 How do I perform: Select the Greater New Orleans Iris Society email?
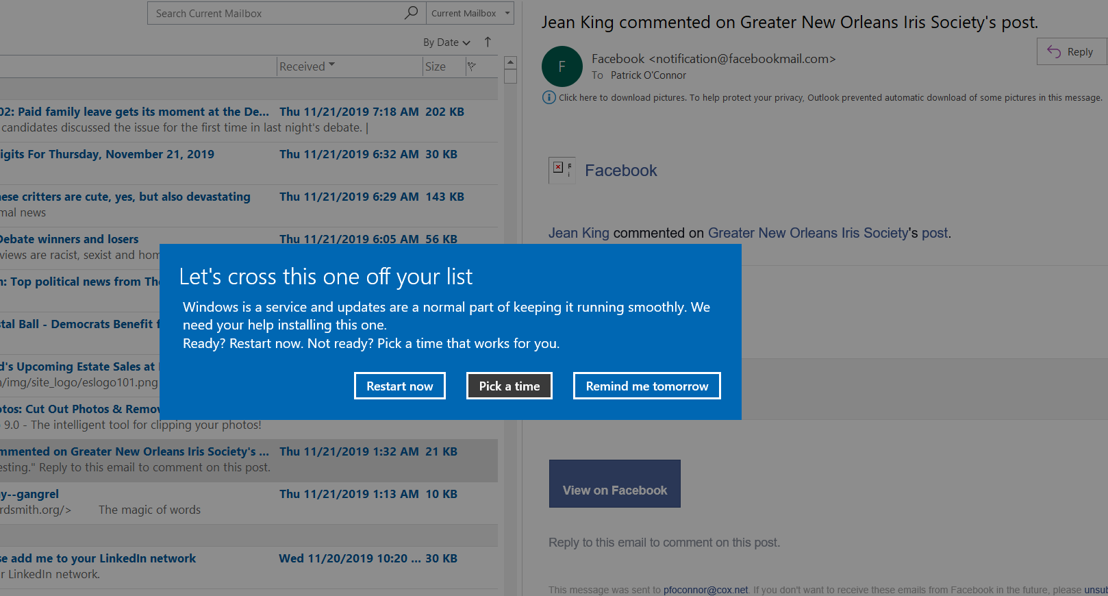tap(249, 460)
